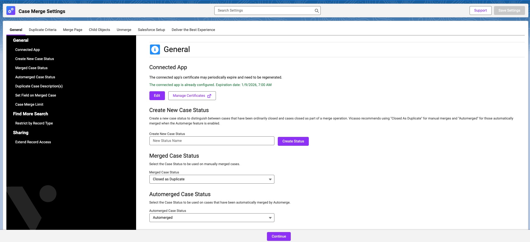Click the New Status Name input

click(212, 141)
